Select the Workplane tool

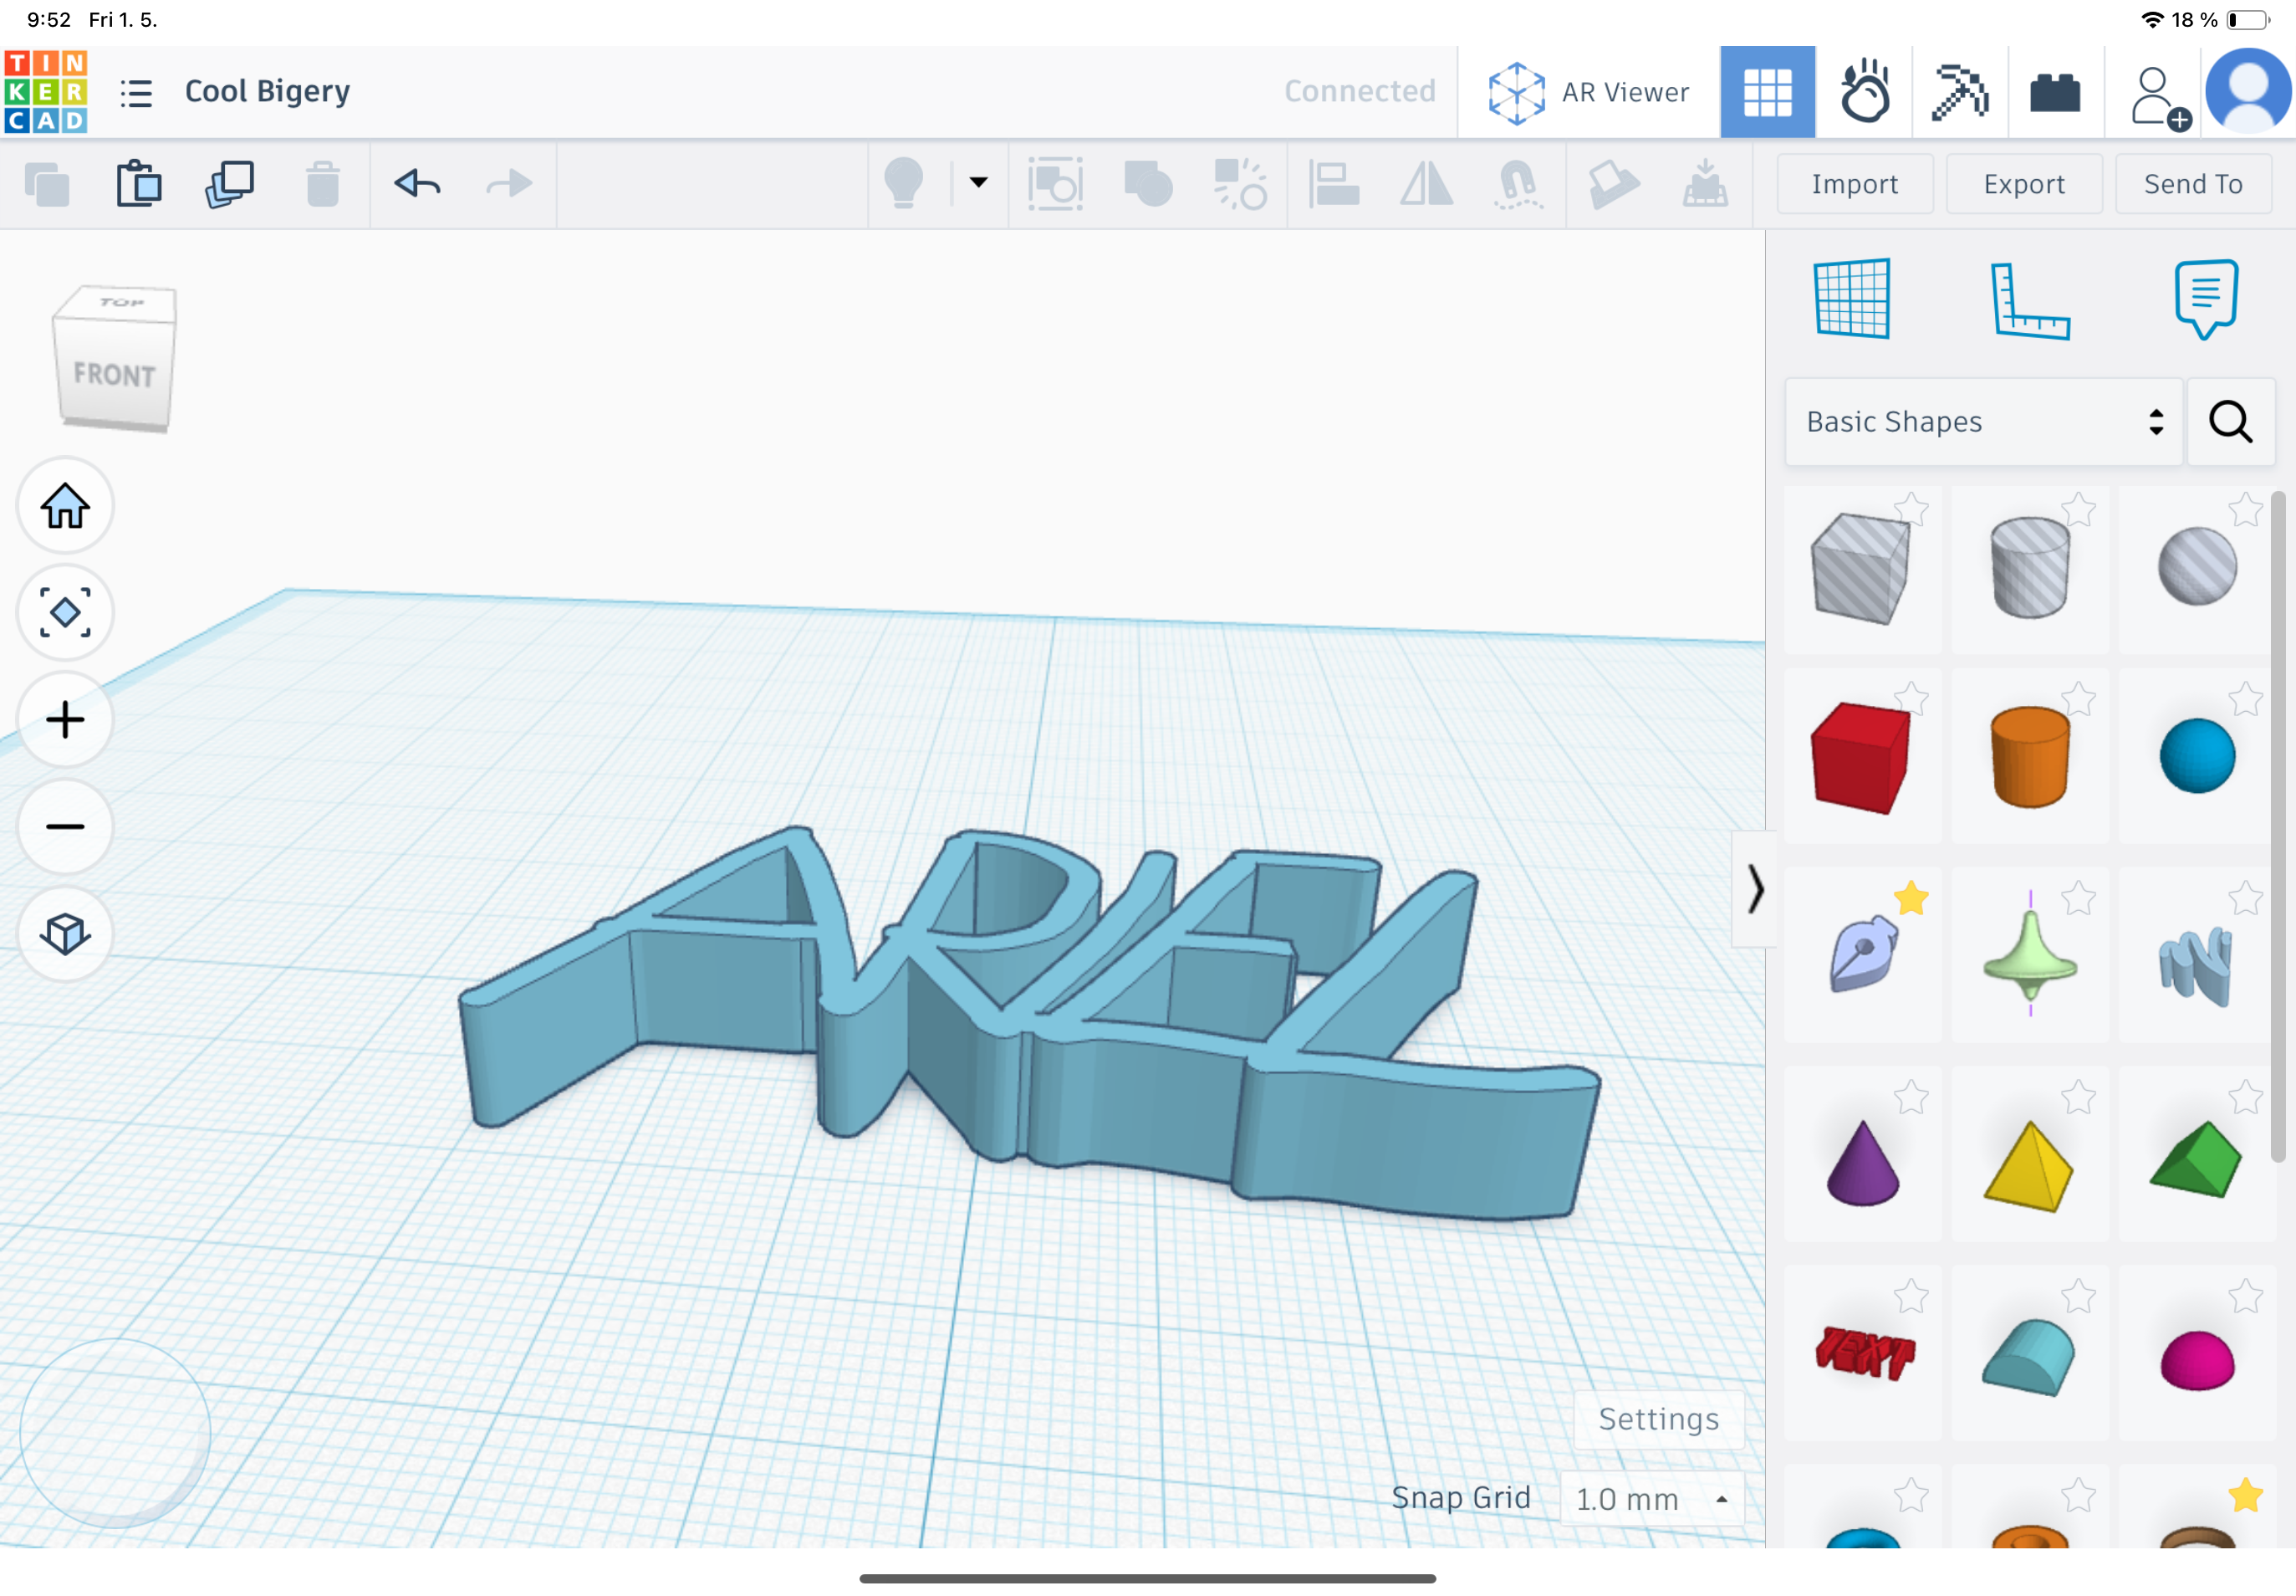(x=1852, y=299)
